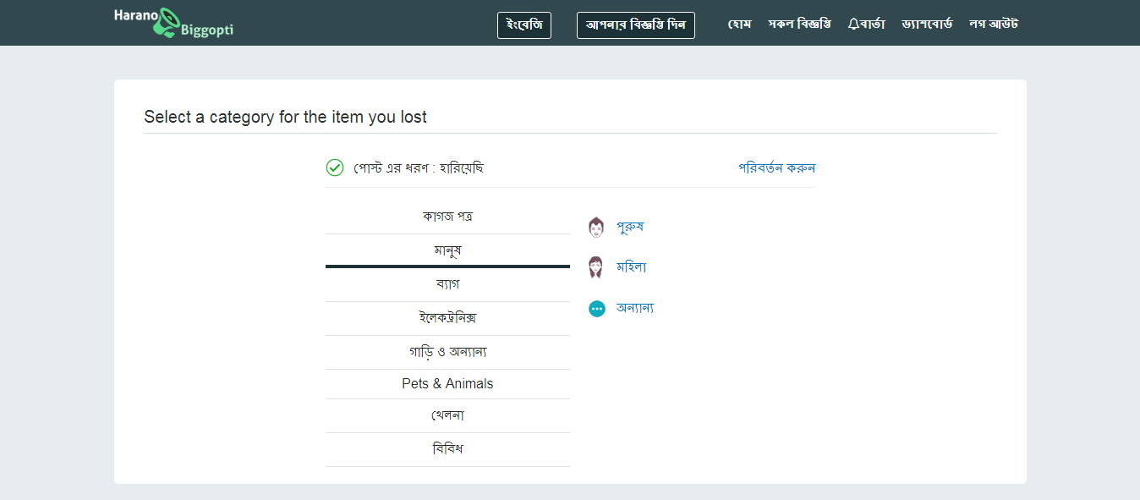Viewport: 1140px width, 500px height.
Task: Open ড্যাশবোর্ড from the top navigation
Action: [x=927, y=24]
